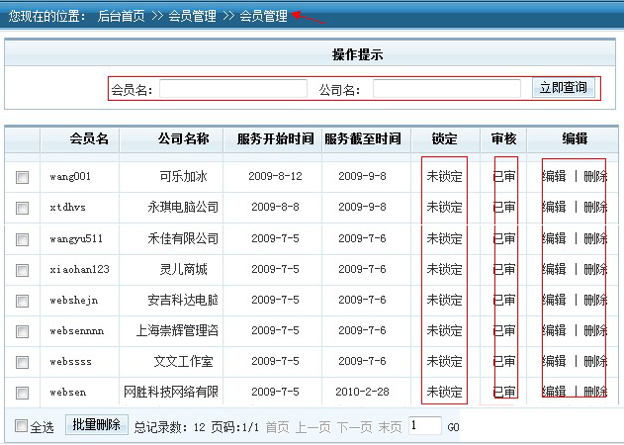
Task: Click the 公司名称 column header
Action: (x=184, y=138)
